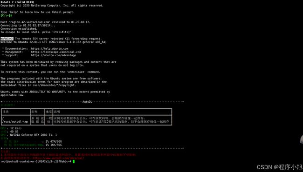Viewport: 303px width, 172px height.
Task: Click the green terminal cursor at the root prompt
Action: click(74, 161)
